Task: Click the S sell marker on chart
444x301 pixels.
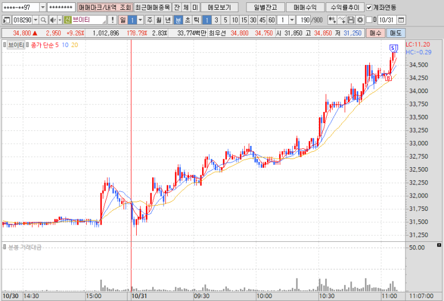Action: click(x=393, y=48)
